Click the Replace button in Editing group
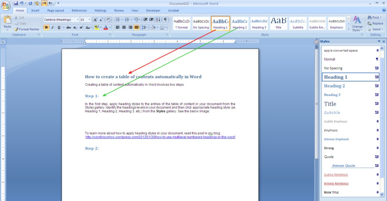 375,23
